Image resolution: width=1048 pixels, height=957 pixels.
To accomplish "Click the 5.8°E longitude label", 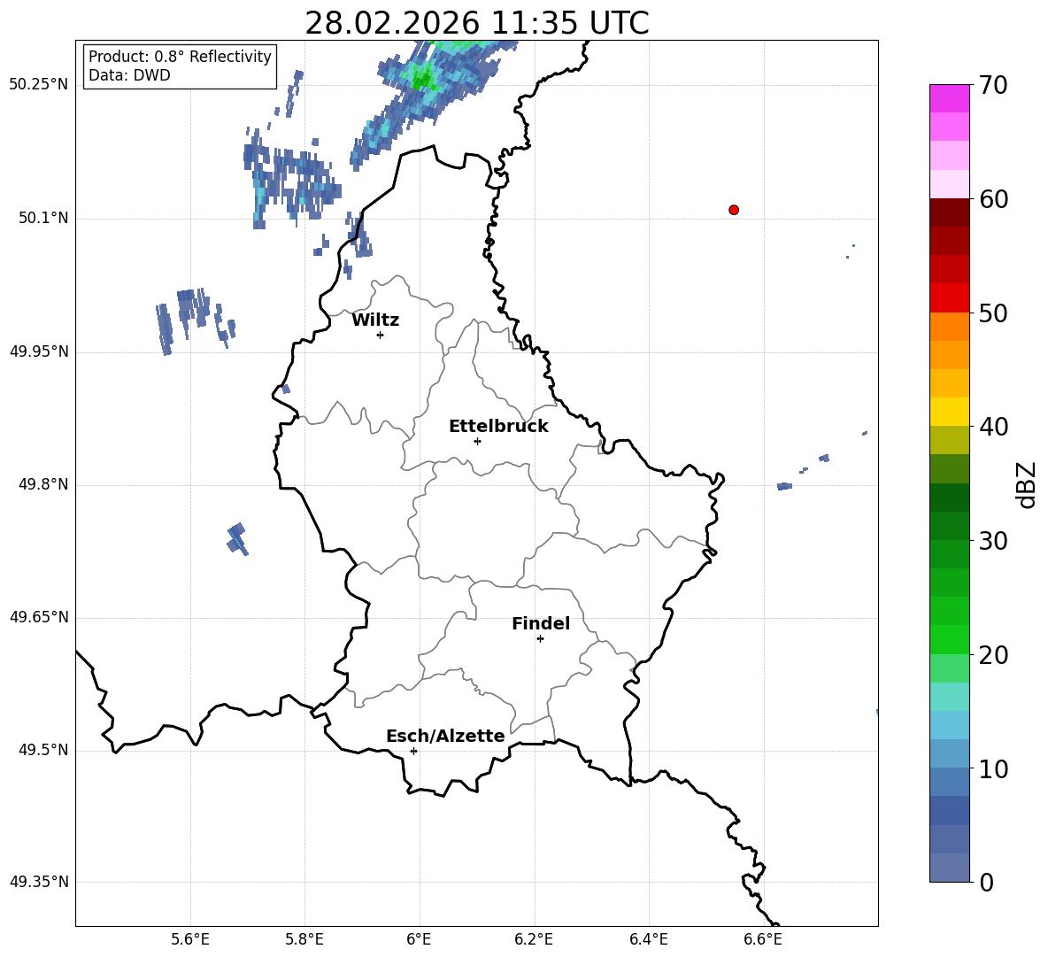I will pos(304,939).
